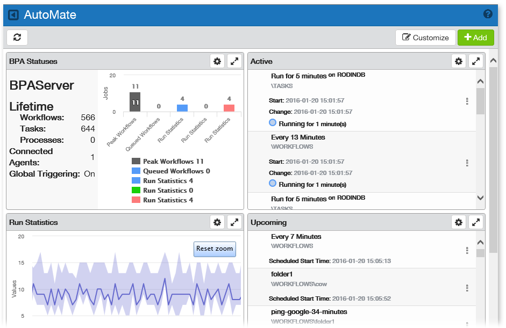506x328 pixels.
Task: Click the Customize button
Action: pos(425,38)
